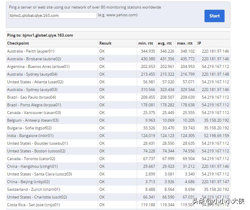The width and height of the screenshot is (250, 210).
Task: Select the Belgium - Antwerp checkpoint
Action: pyautogui.click(x=33, y=120)
